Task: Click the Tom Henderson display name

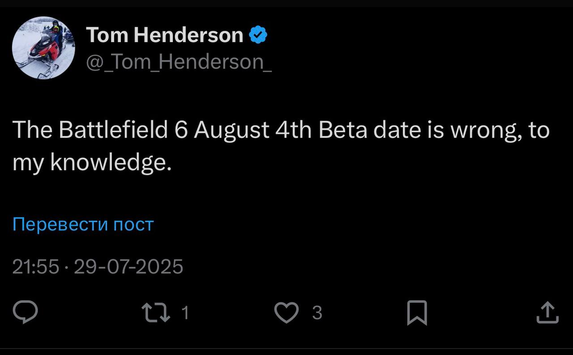Action: click(x=165, y=35)
